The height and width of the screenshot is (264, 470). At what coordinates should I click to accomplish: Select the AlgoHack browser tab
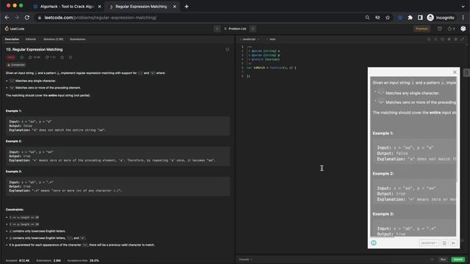pyautogui.click(x=68, y=7)
